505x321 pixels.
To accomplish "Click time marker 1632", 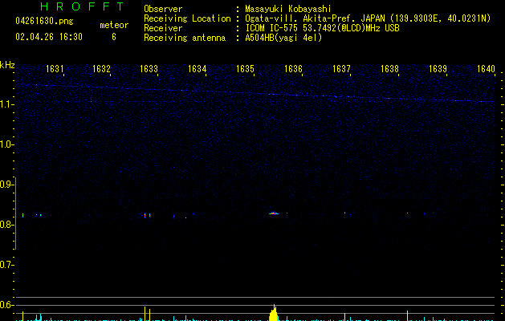I will click(x=101, y=69).
